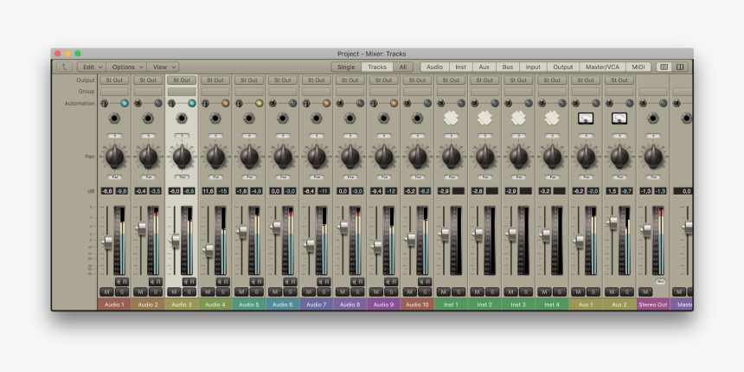
Task: Click the Stereo Out jack icon
Action: (653, 119)
